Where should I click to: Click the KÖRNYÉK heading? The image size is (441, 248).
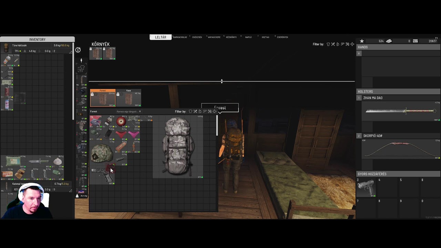(x=101, y=44)
